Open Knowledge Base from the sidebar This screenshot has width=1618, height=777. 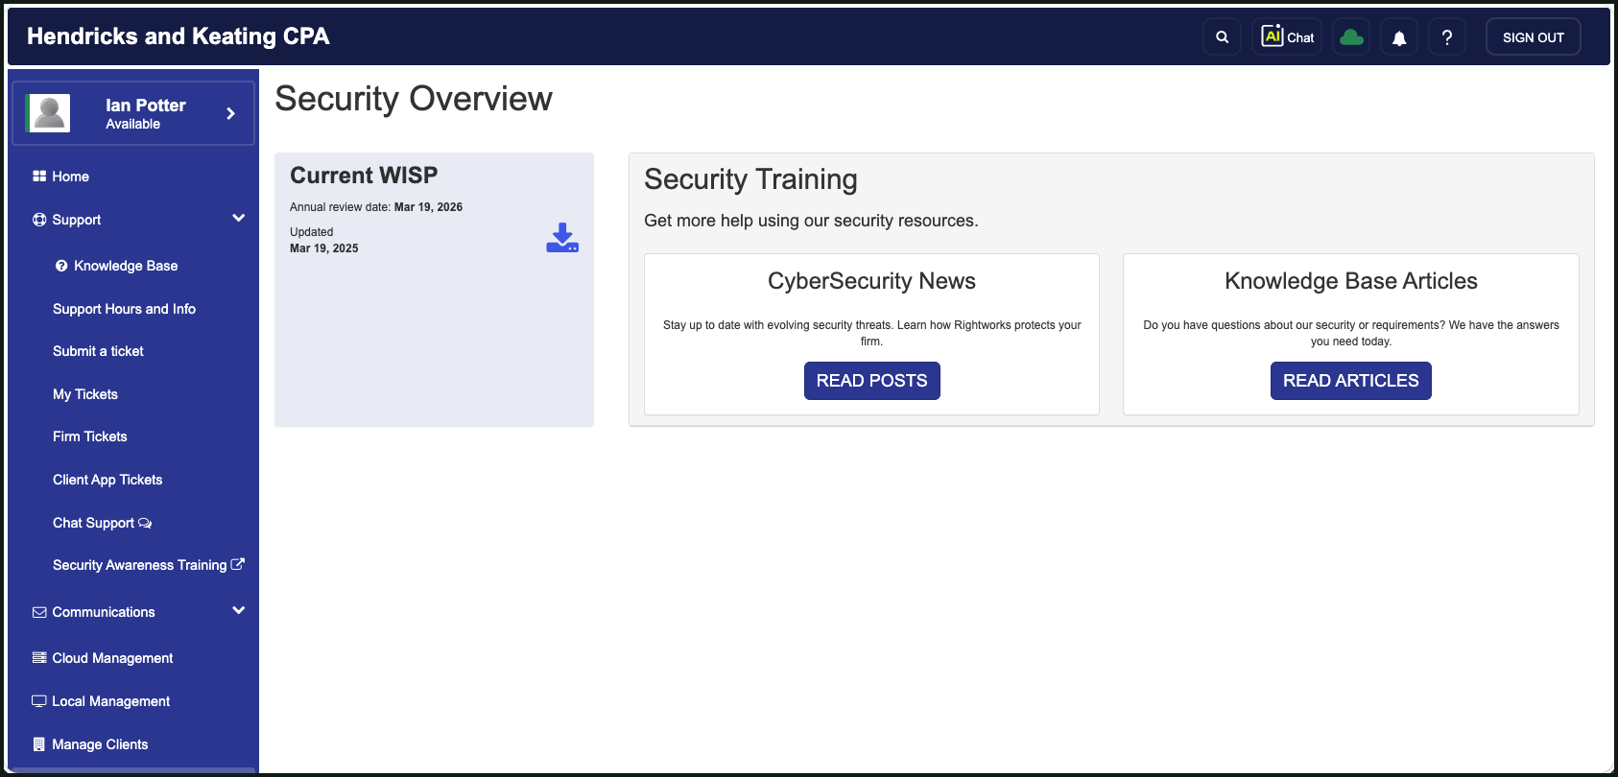(x=126, y=266)
